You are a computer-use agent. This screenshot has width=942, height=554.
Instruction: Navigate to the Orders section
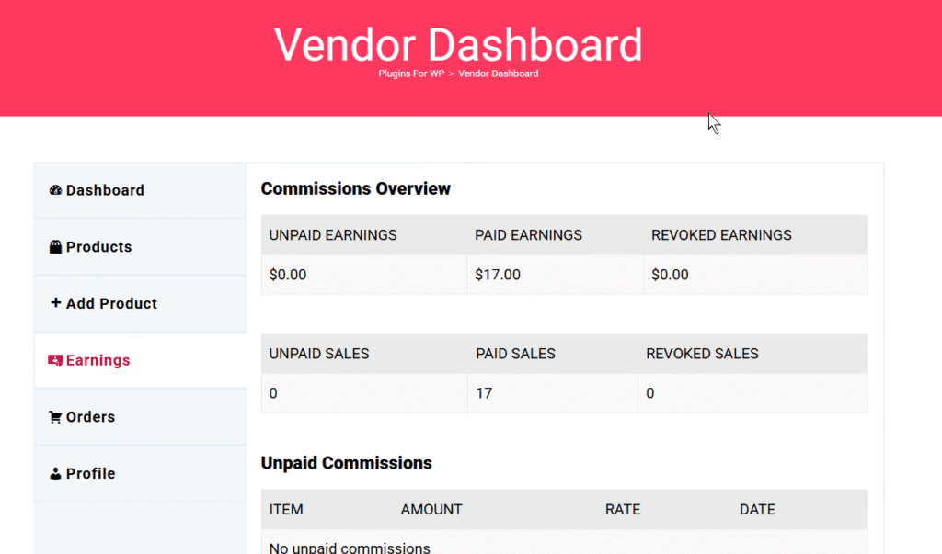[92, 416]
